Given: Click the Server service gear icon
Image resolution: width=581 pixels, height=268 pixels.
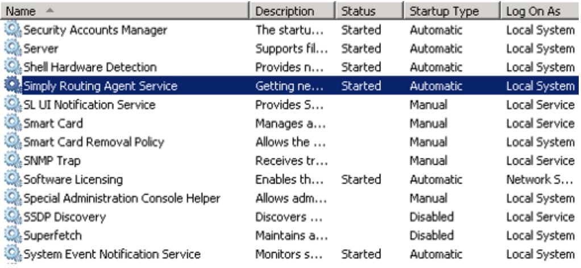Looking at the screenshot, I should pyautogui.click(x=11, y=49).
